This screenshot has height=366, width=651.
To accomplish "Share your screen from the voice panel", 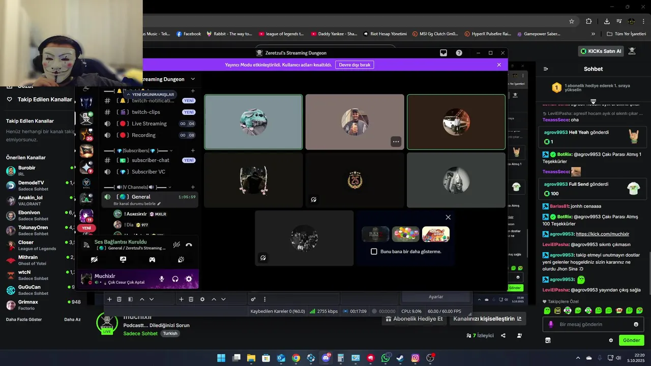I will (123, 259).
